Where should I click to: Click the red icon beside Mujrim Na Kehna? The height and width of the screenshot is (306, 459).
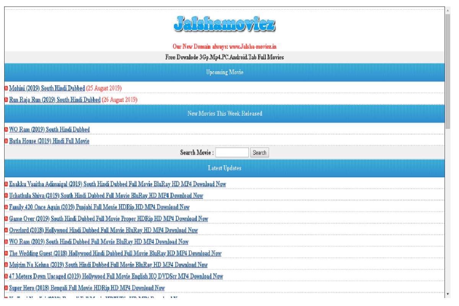click(x=6, y=265)
